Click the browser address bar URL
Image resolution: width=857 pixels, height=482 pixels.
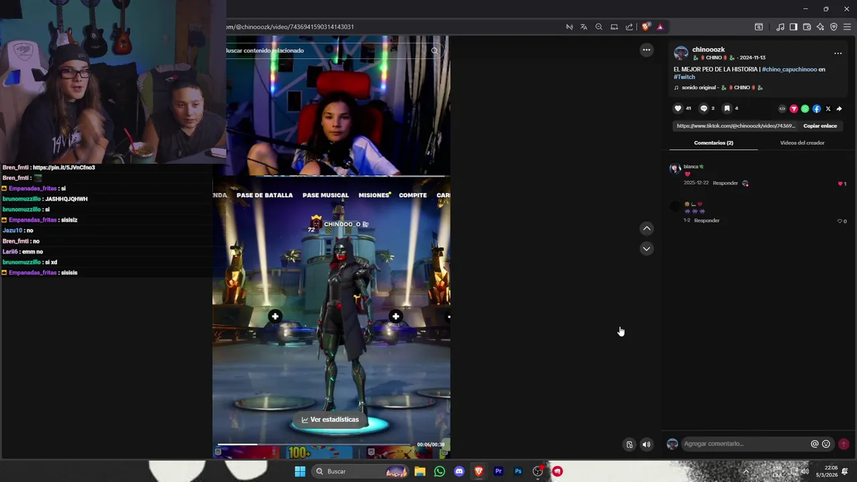pos(290,27)
